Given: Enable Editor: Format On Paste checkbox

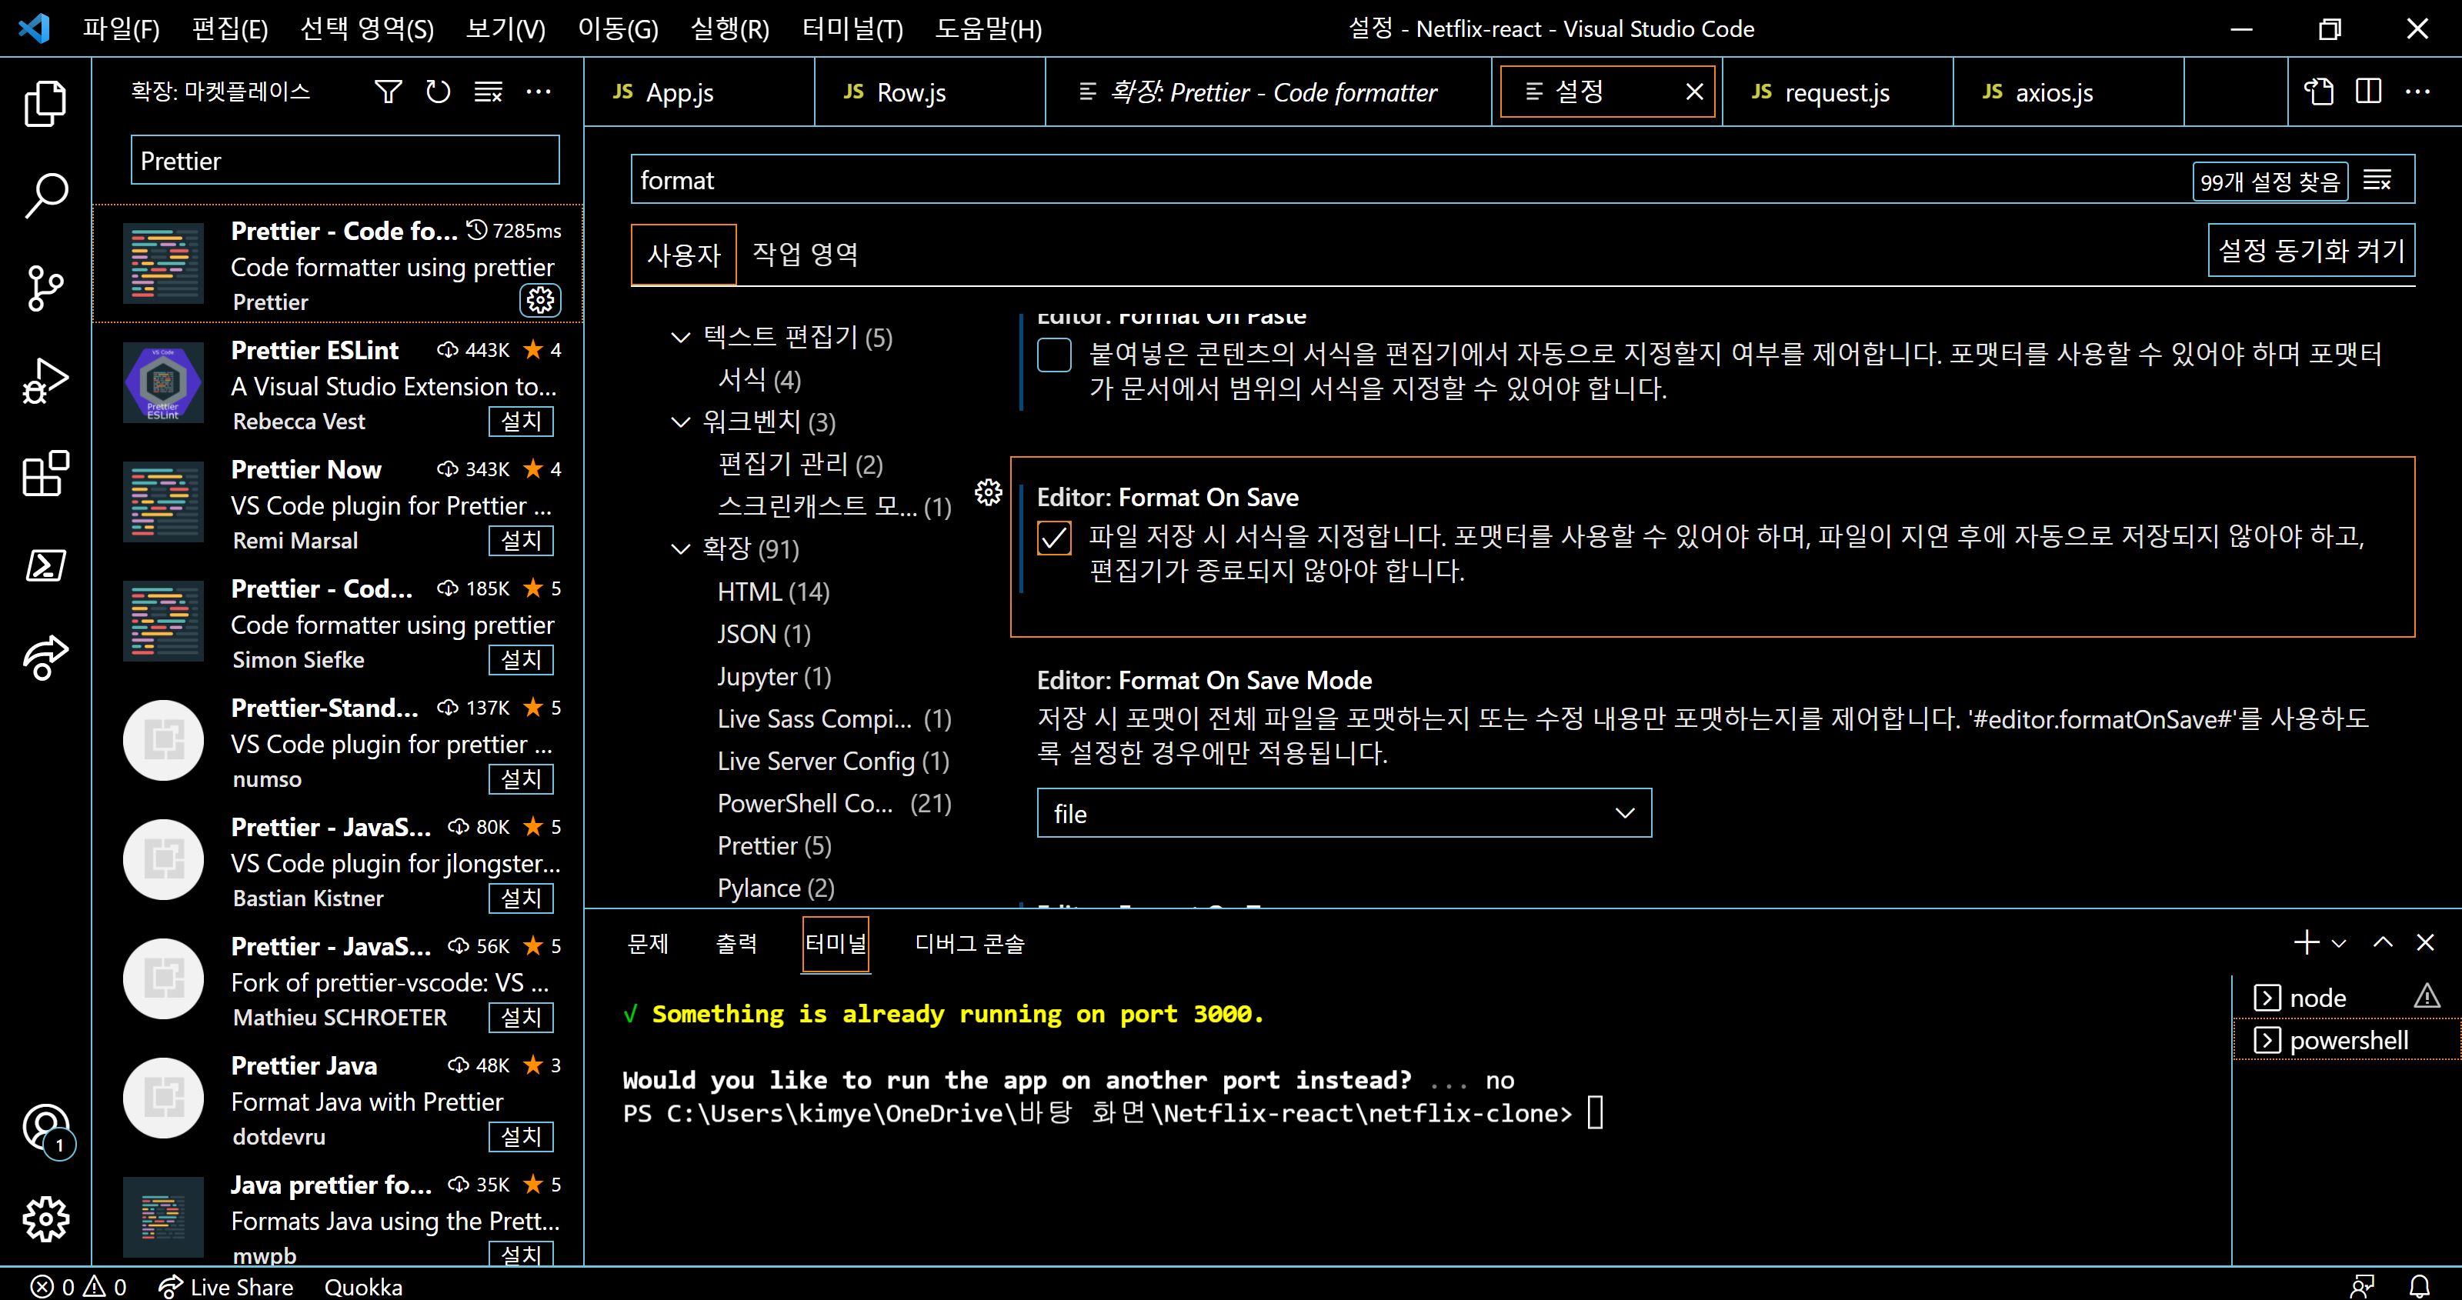Looking at the screenshot, I should pyautogui.click(x=1054, y=355).
